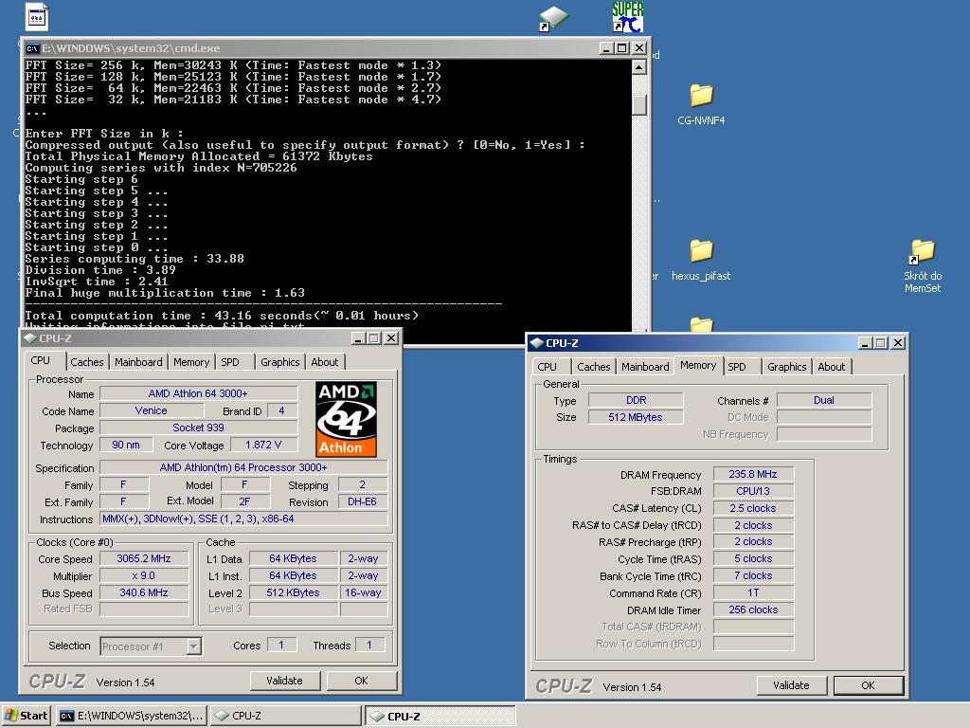Switch to Mainboard tab in right CPU-Z
This screenshot has width=970, height=728.
(645, 367)
